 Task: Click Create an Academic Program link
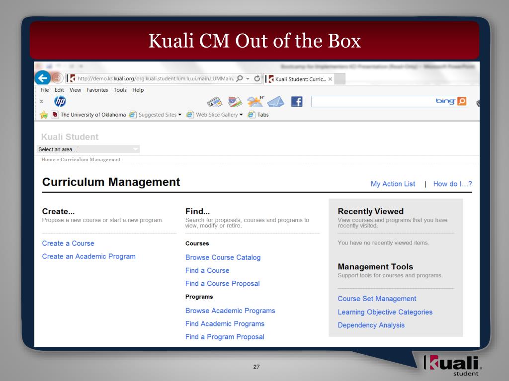click(89, 256)
